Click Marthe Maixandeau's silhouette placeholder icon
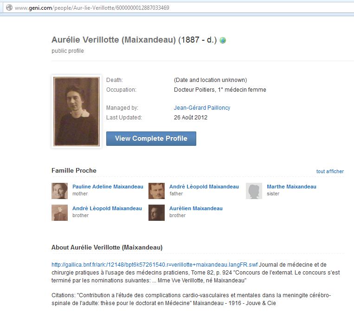354x312 pixels. pos(254,191)
